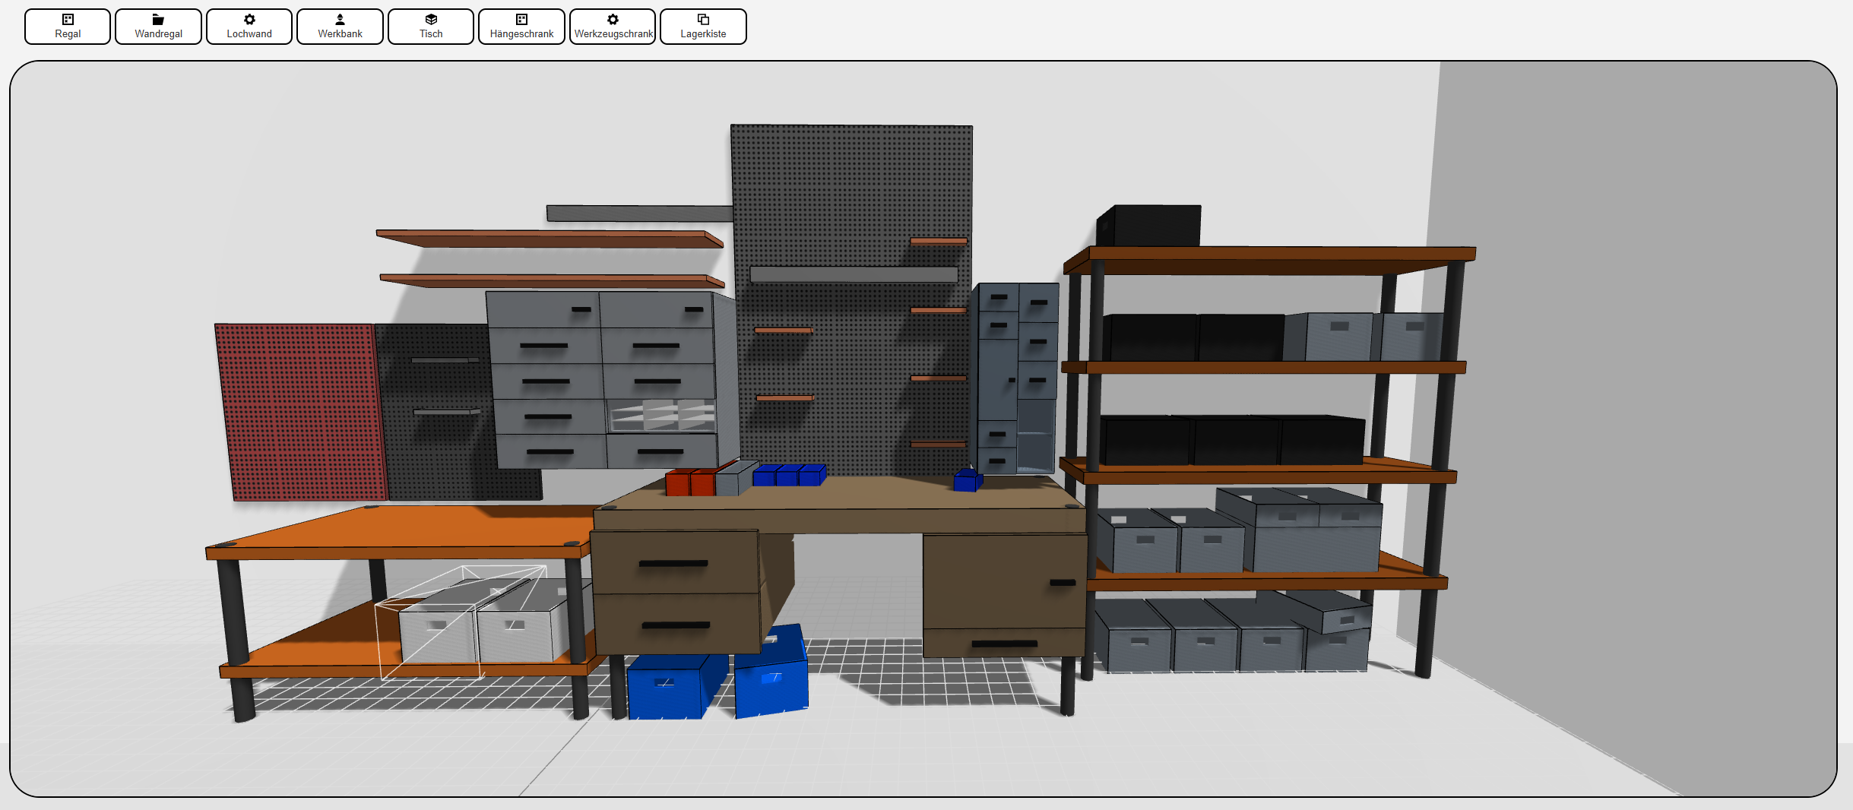
Task: Select the Lochwand gear icon button
Action: (x=249, y=27)
